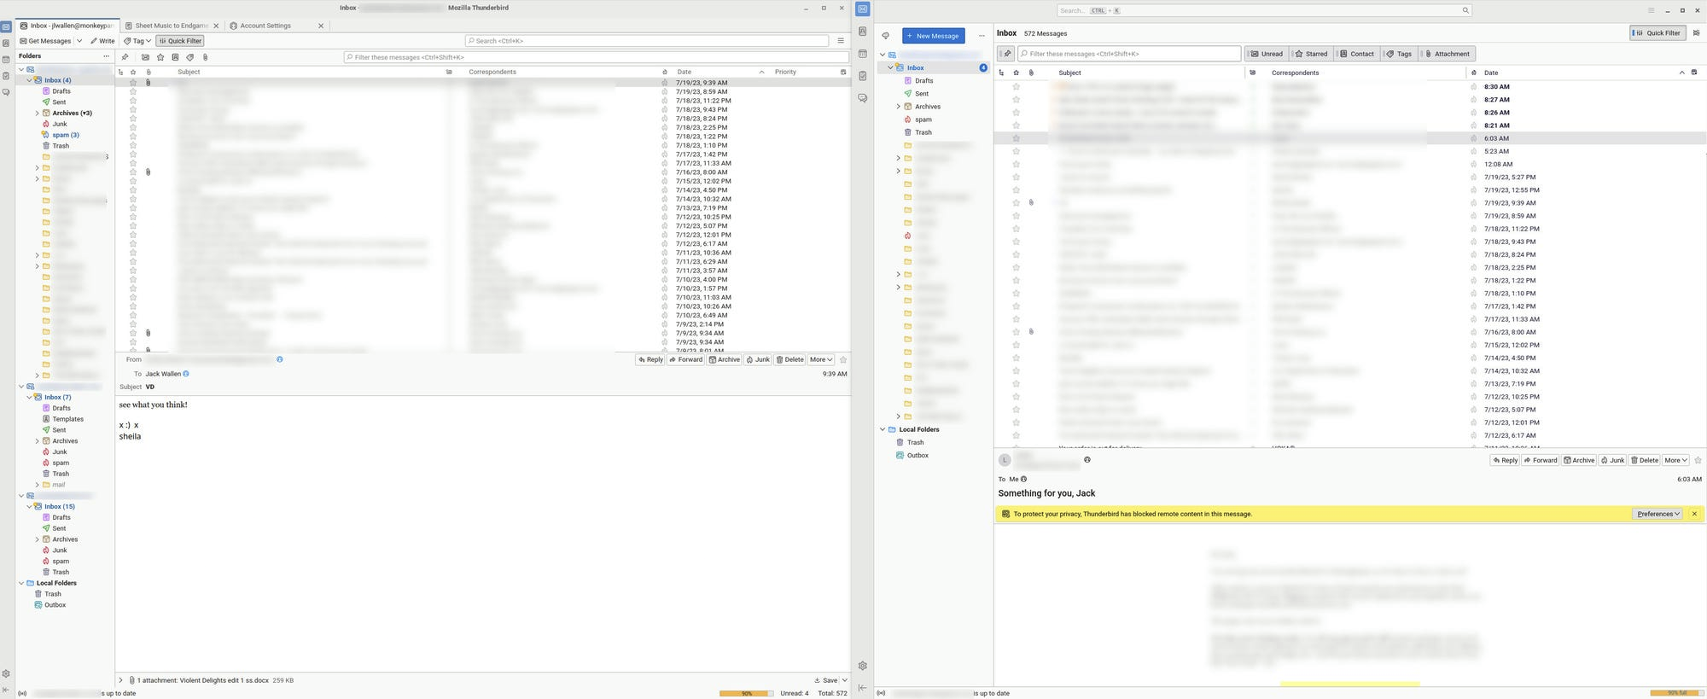Star the open message in right window preview header
This screenshot has width=1707, height=699.
pyautogui.click(x=1698, y=460)
